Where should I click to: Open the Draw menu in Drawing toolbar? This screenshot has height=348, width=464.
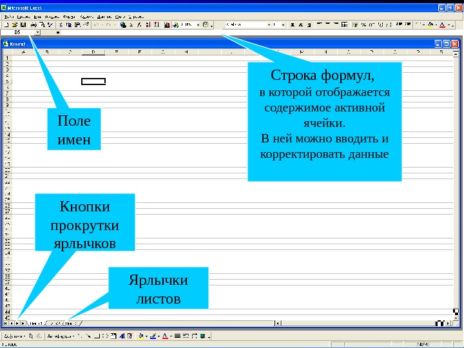pos(14,336)
